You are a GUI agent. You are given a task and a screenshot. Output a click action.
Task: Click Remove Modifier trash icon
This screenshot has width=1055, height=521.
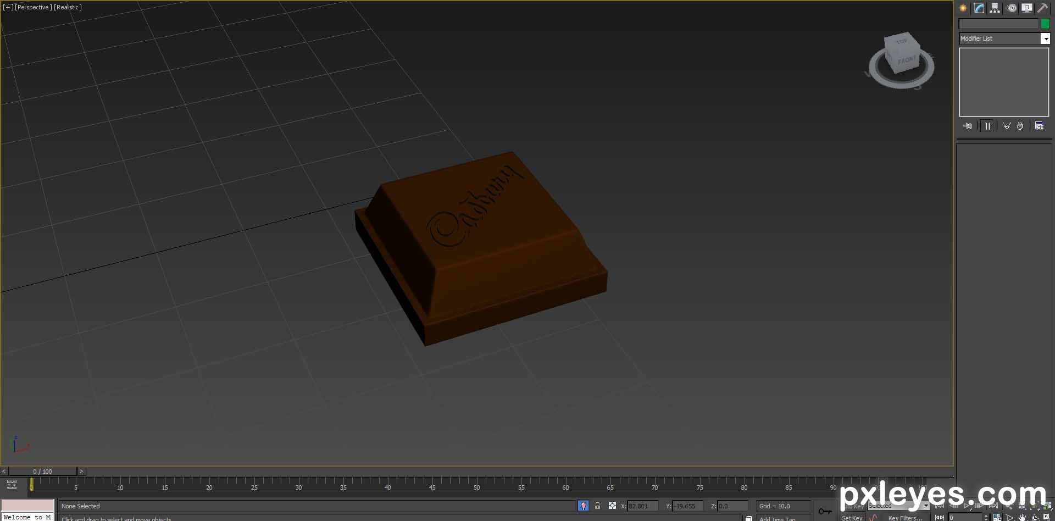(1020, 126)
